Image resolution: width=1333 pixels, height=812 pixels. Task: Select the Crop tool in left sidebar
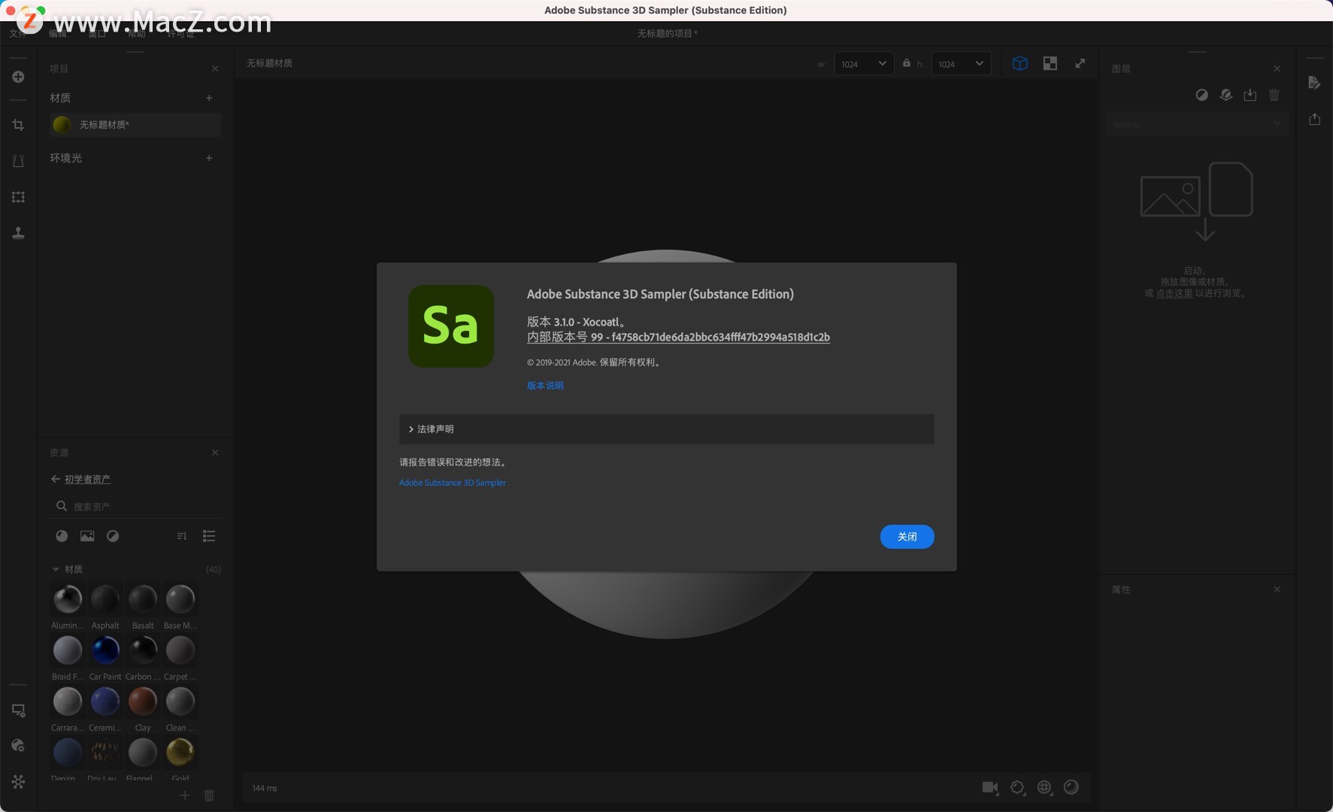click(18, 125)
